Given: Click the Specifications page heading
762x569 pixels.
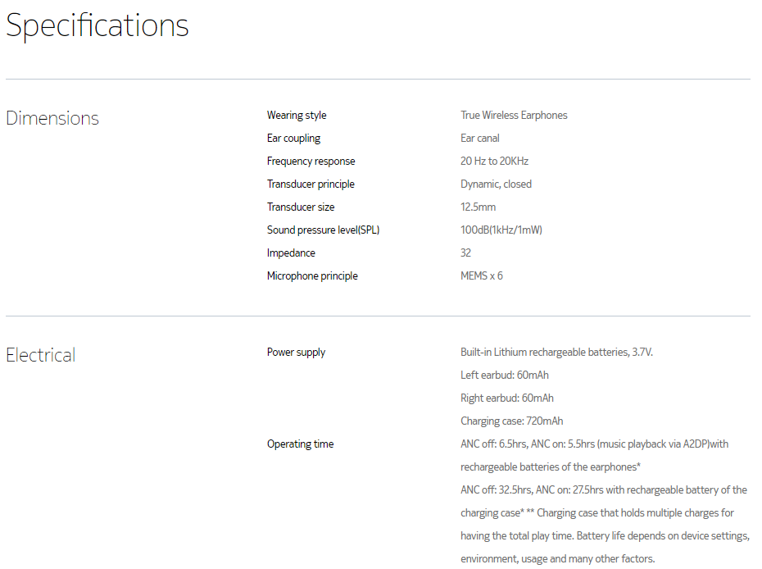Looking at the screenshot, I should [98, 25].
